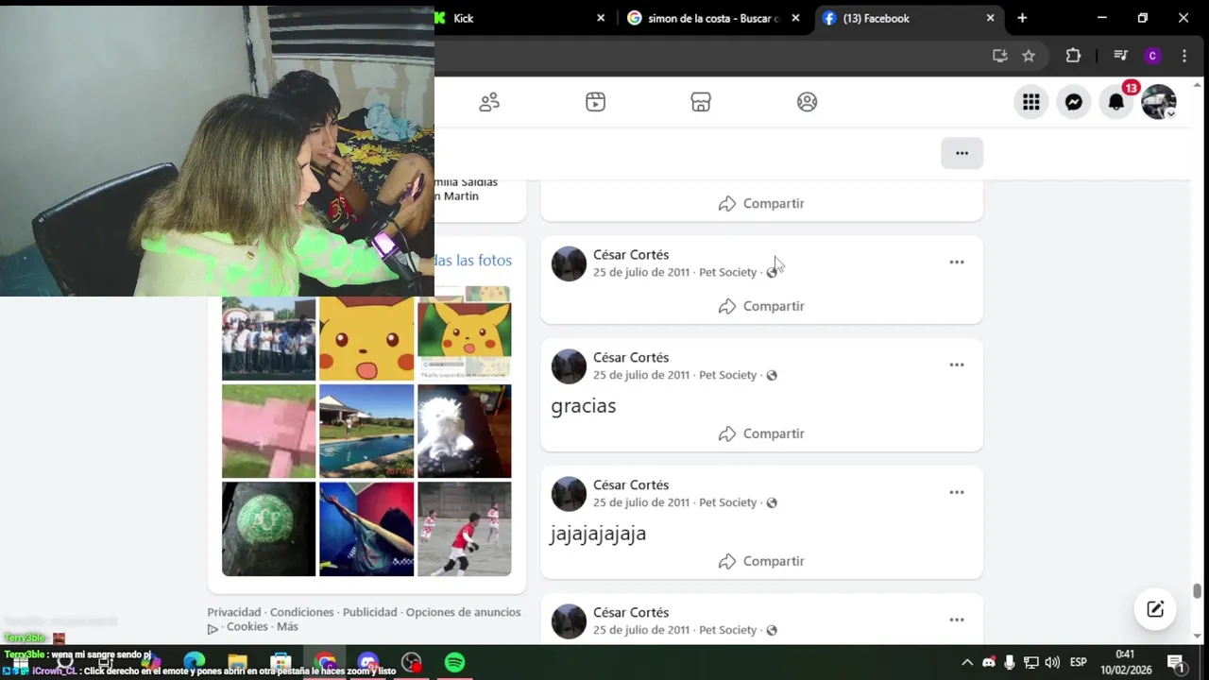Image resolution: width=1209 pixels, height=680 pixels.
Task: Click the avatar on the 'gracias' post
Action: pyautogui.click(x=569, y=366)
